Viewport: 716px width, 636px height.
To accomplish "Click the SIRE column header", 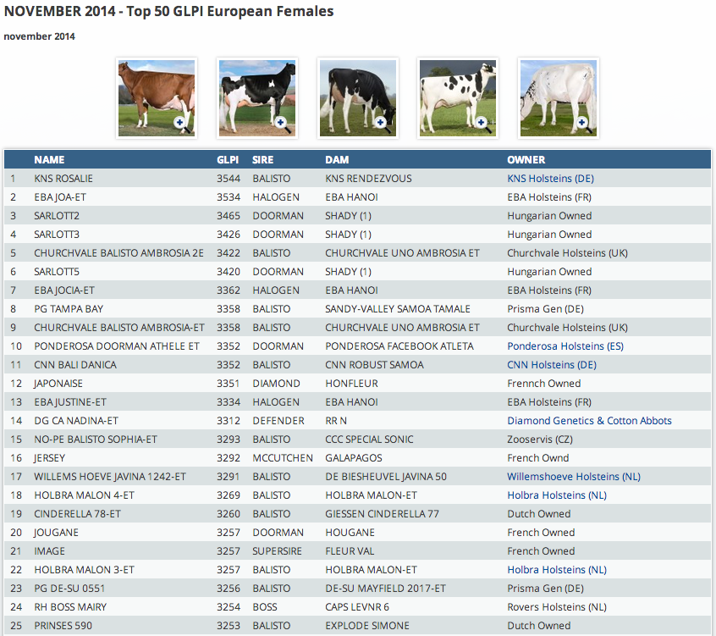I will click(x=263, y=160).
